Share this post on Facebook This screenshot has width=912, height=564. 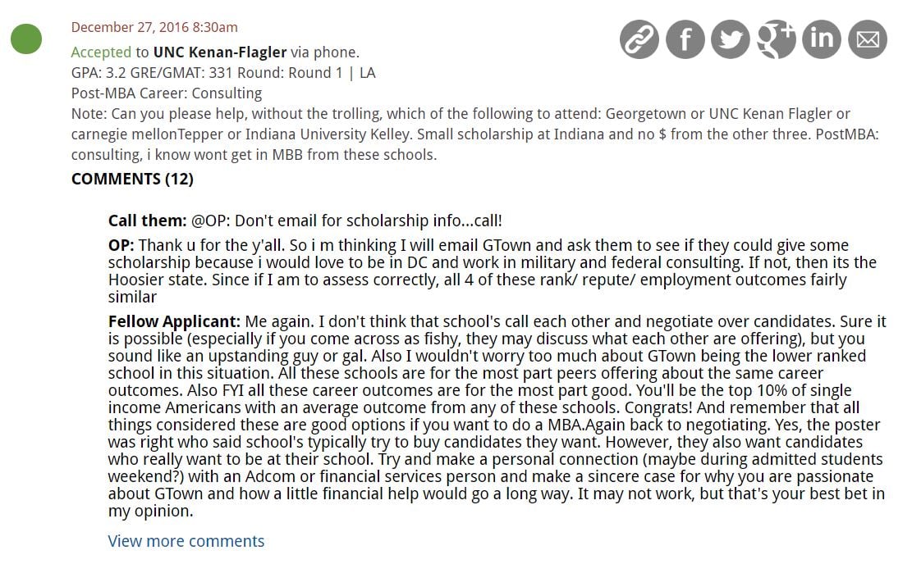click(685, 39)
